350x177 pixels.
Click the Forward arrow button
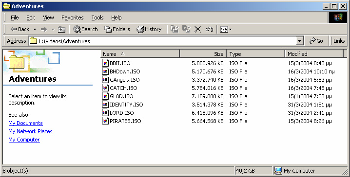point(44,29)
